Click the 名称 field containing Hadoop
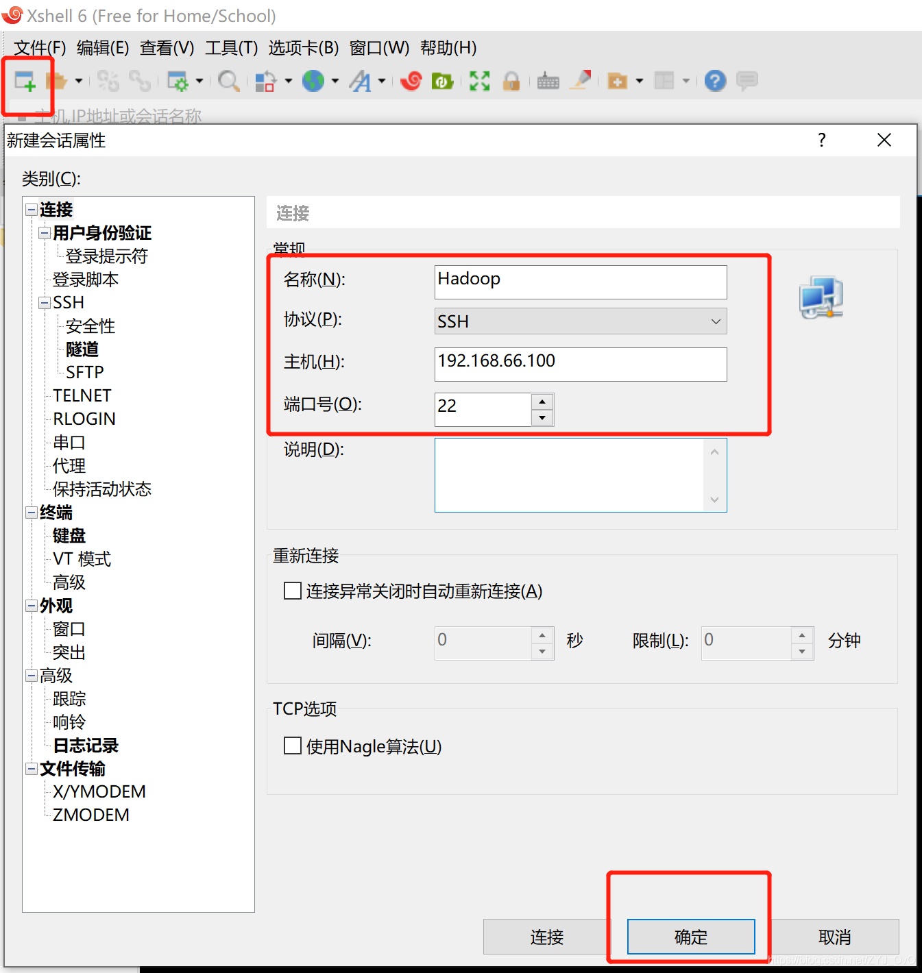 pos(581,282)
